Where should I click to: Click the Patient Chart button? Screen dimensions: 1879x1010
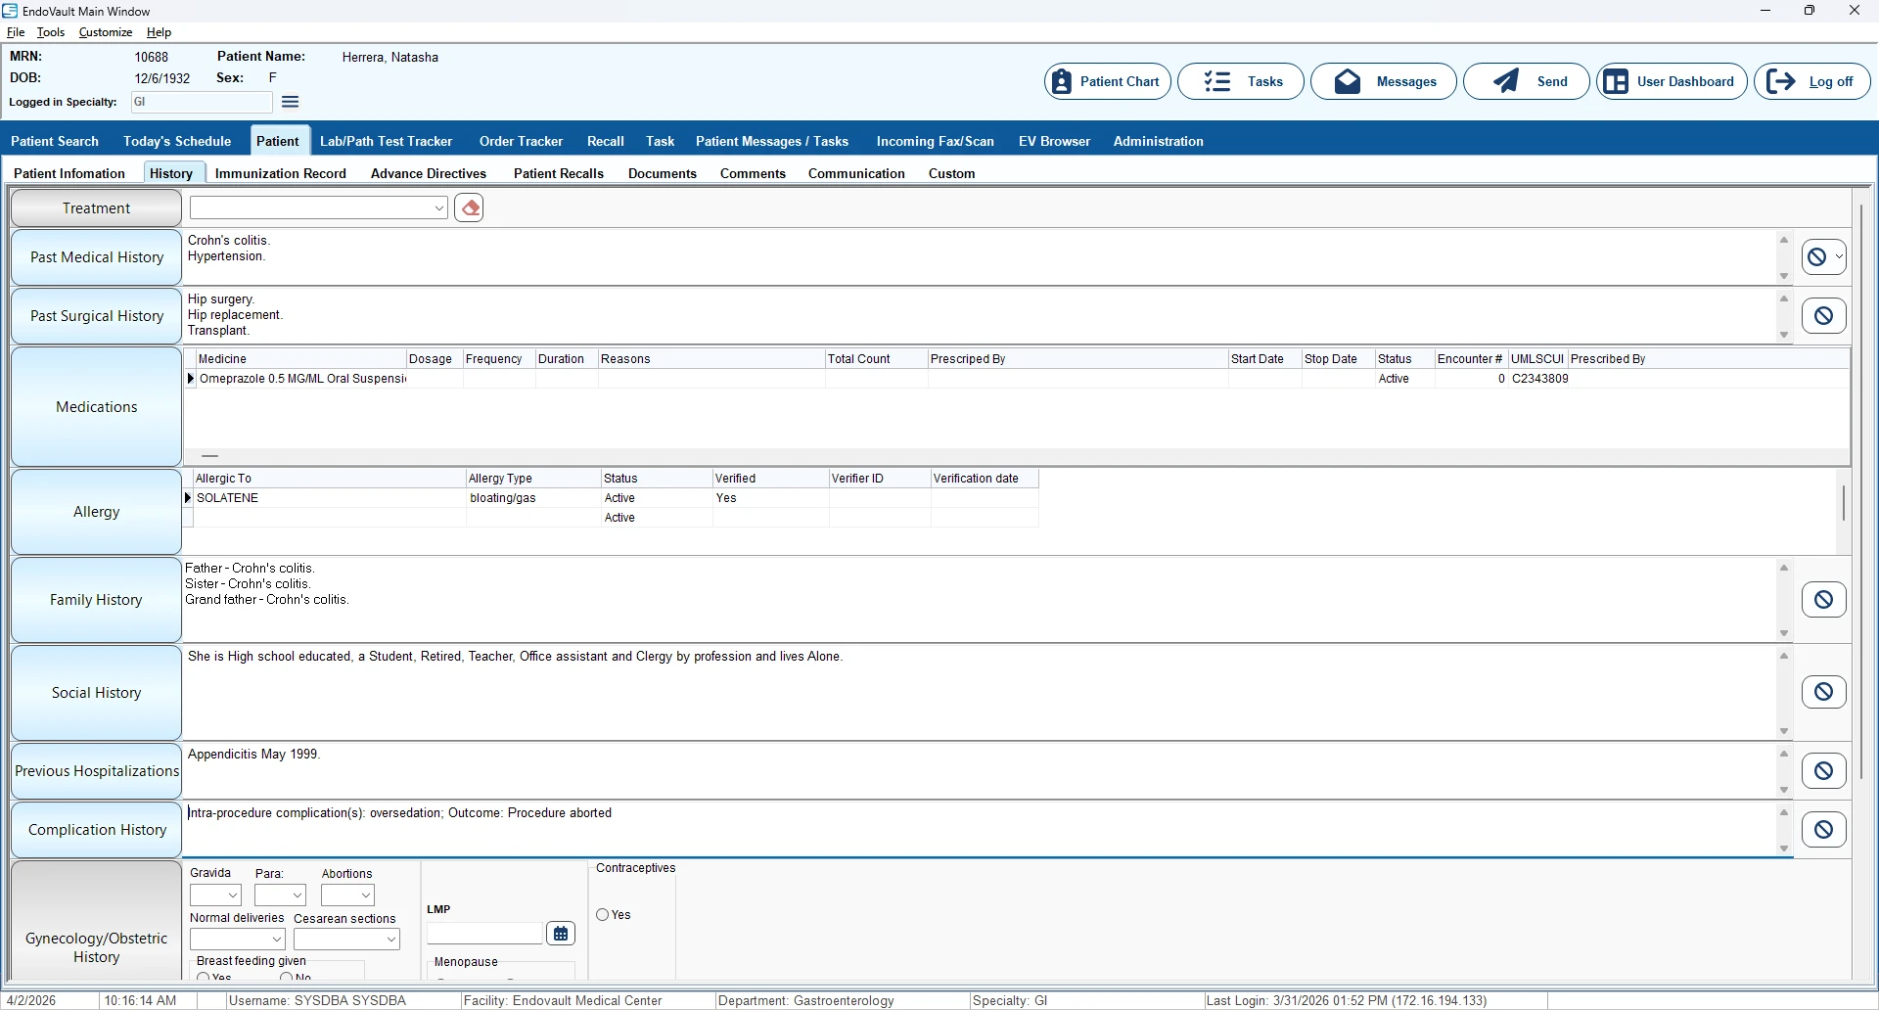pyautogui.click(x=1107, y=81)
